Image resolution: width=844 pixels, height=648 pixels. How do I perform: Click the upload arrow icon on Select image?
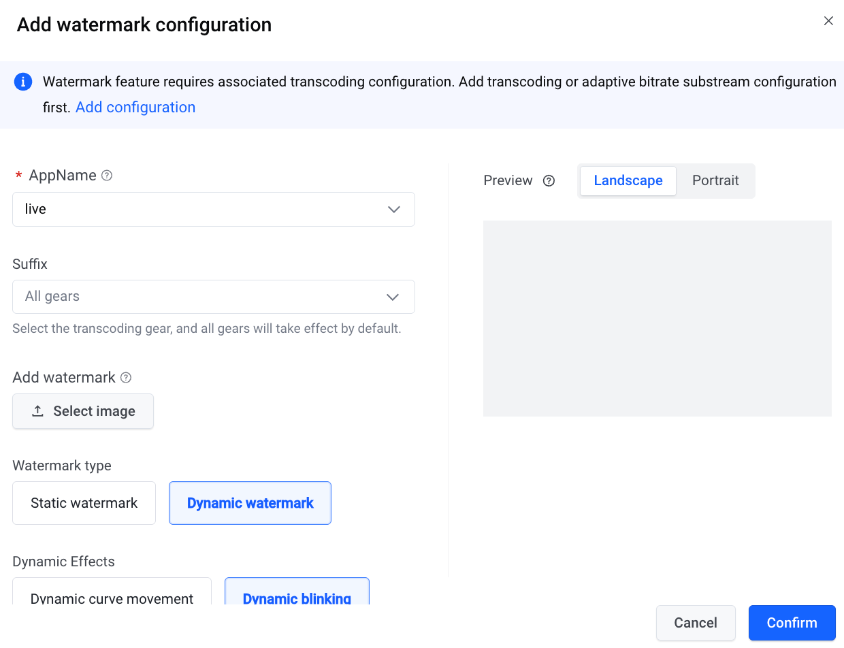(x=38, y=411)
